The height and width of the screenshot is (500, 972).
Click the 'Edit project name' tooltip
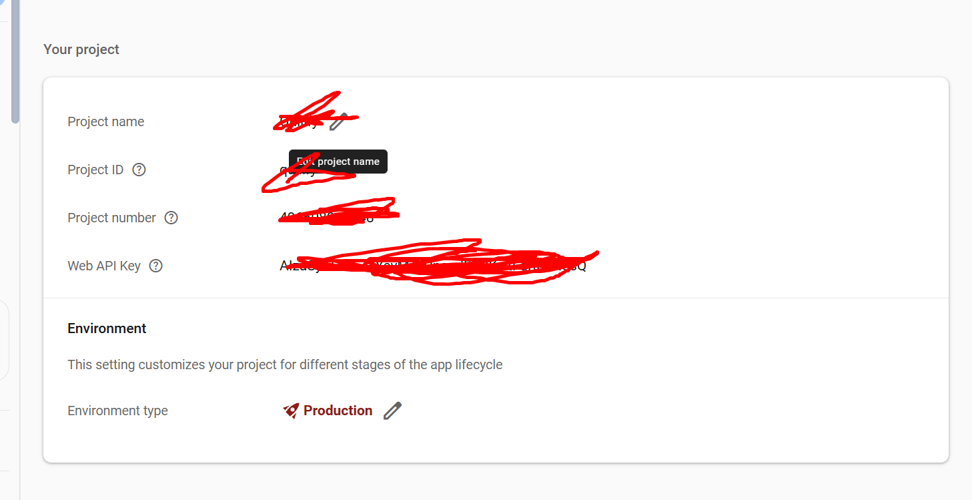338,162
